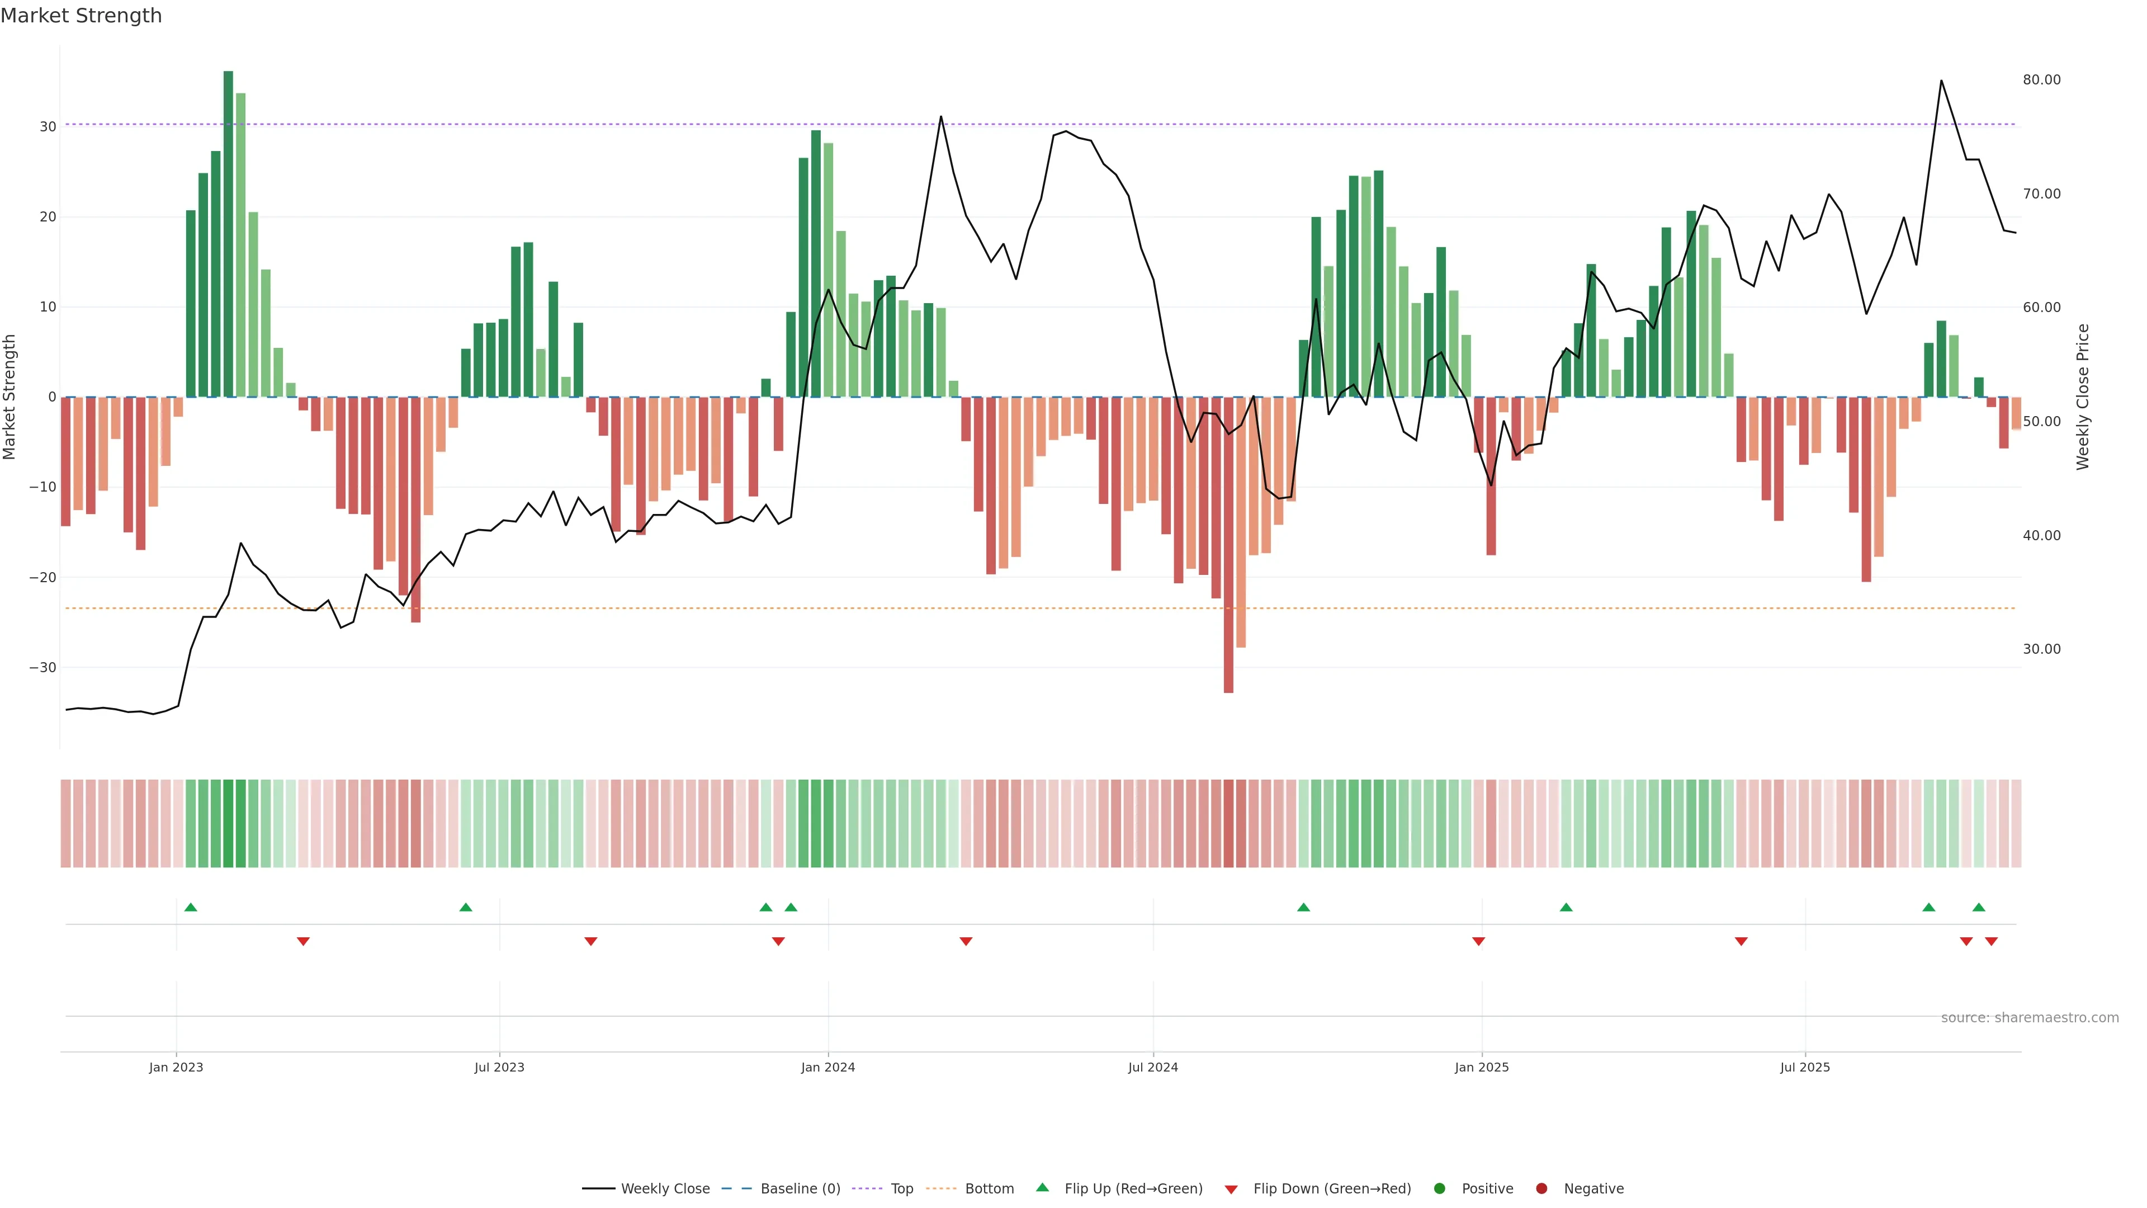2147x1208 pixels.
Task: Click the Weekly Close Price axis title
Action: pos(2083,397)
